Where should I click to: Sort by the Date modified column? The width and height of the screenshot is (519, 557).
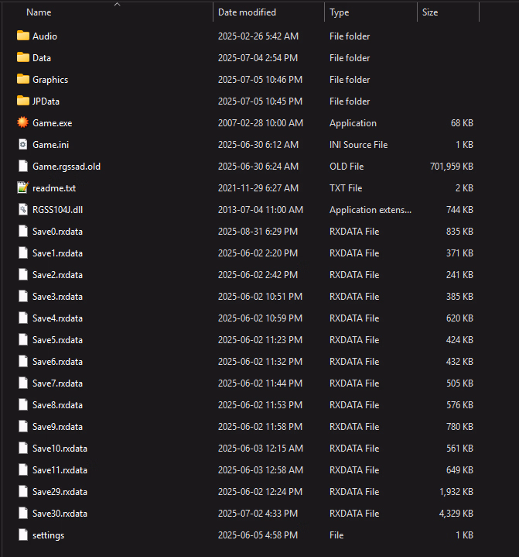(247, 12)
